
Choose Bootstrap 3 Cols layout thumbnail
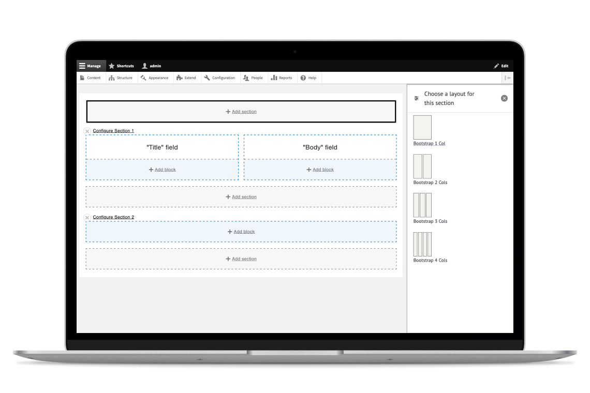click(x=422, y=205)
